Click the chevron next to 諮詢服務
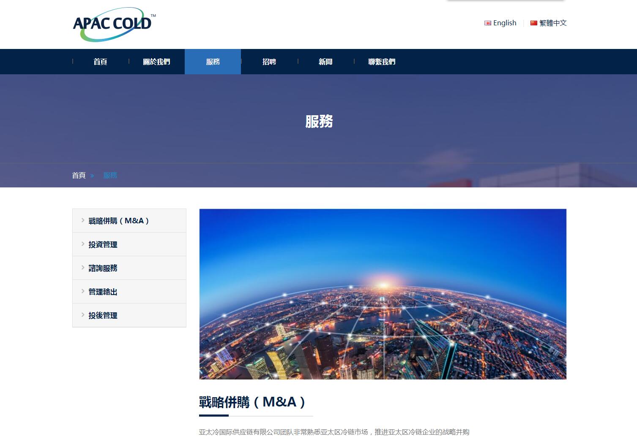Viewport: 637px width, 447px height. click(x=83, y=267)
